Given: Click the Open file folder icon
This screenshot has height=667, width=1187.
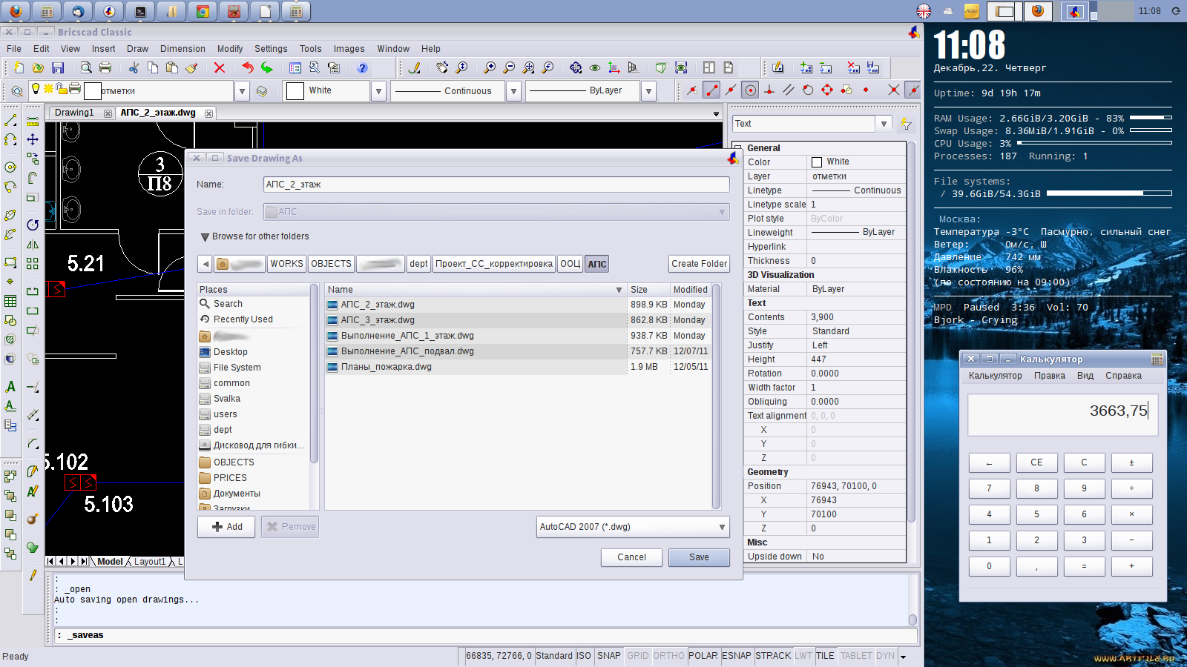Looking at the screenshot, I should [x=38, y=67].
